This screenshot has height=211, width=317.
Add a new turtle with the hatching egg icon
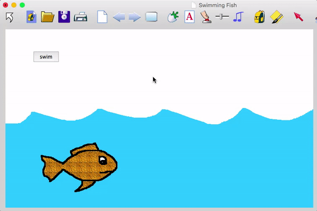173,17
